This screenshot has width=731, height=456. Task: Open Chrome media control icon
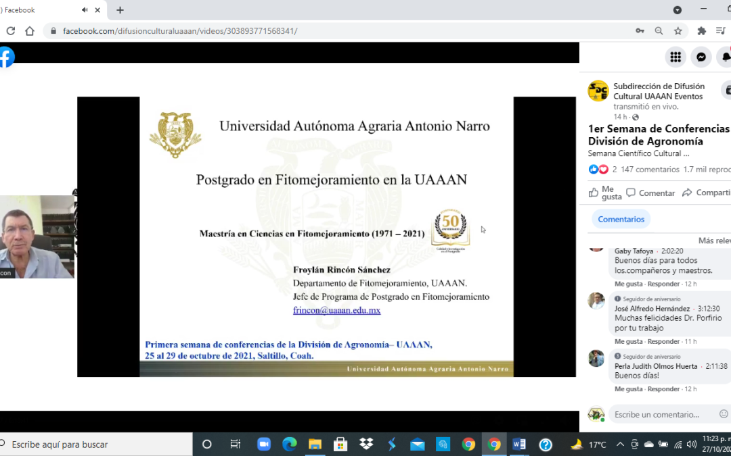(x=721, y=31)
